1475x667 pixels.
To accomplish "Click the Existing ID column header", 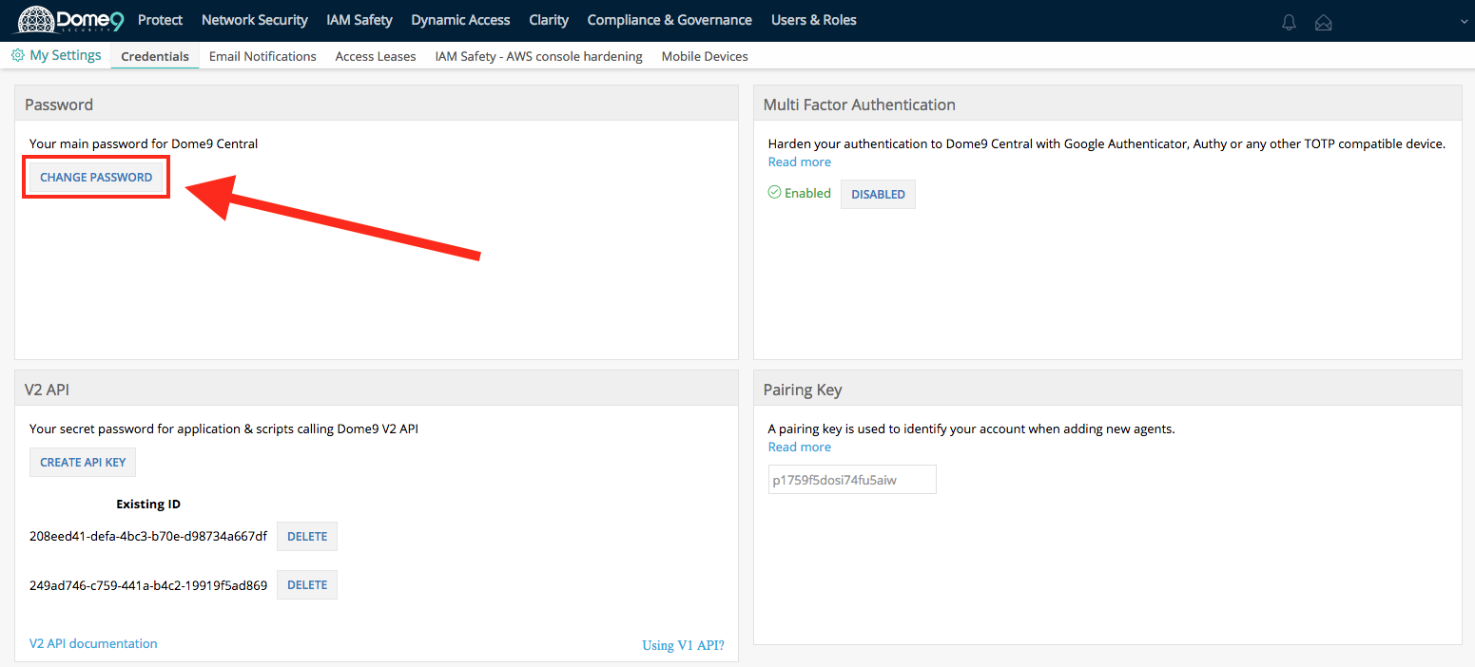I will point(148,504).
